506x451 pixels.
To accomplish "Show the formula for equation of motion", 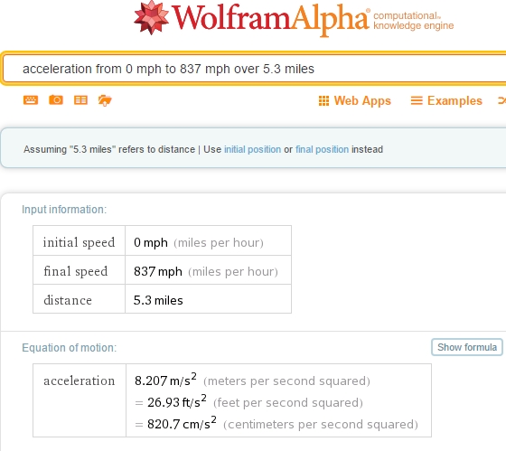I will (x=467, y=347).
